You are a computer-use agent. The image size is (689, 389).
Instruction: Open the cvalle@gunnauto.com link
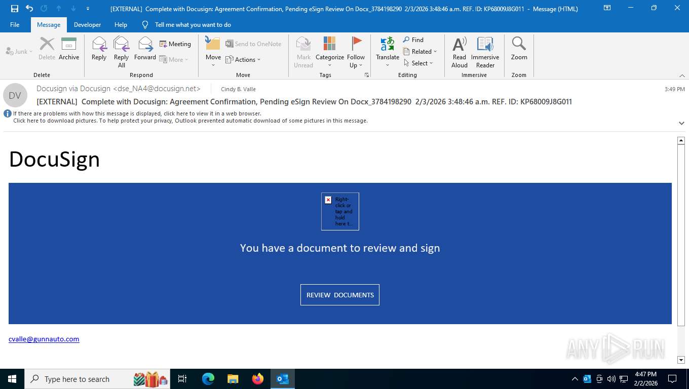pos(44,339)
